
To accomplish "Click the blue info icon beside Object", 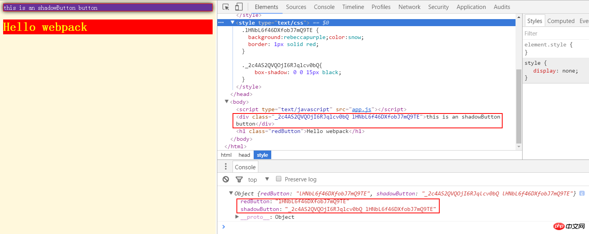I will tap(582, 193).
